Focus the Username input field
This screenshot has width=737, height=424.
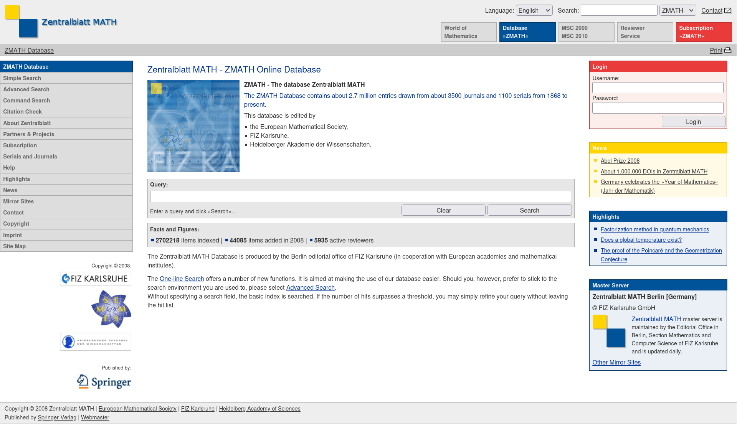click(x=658, y=88)
